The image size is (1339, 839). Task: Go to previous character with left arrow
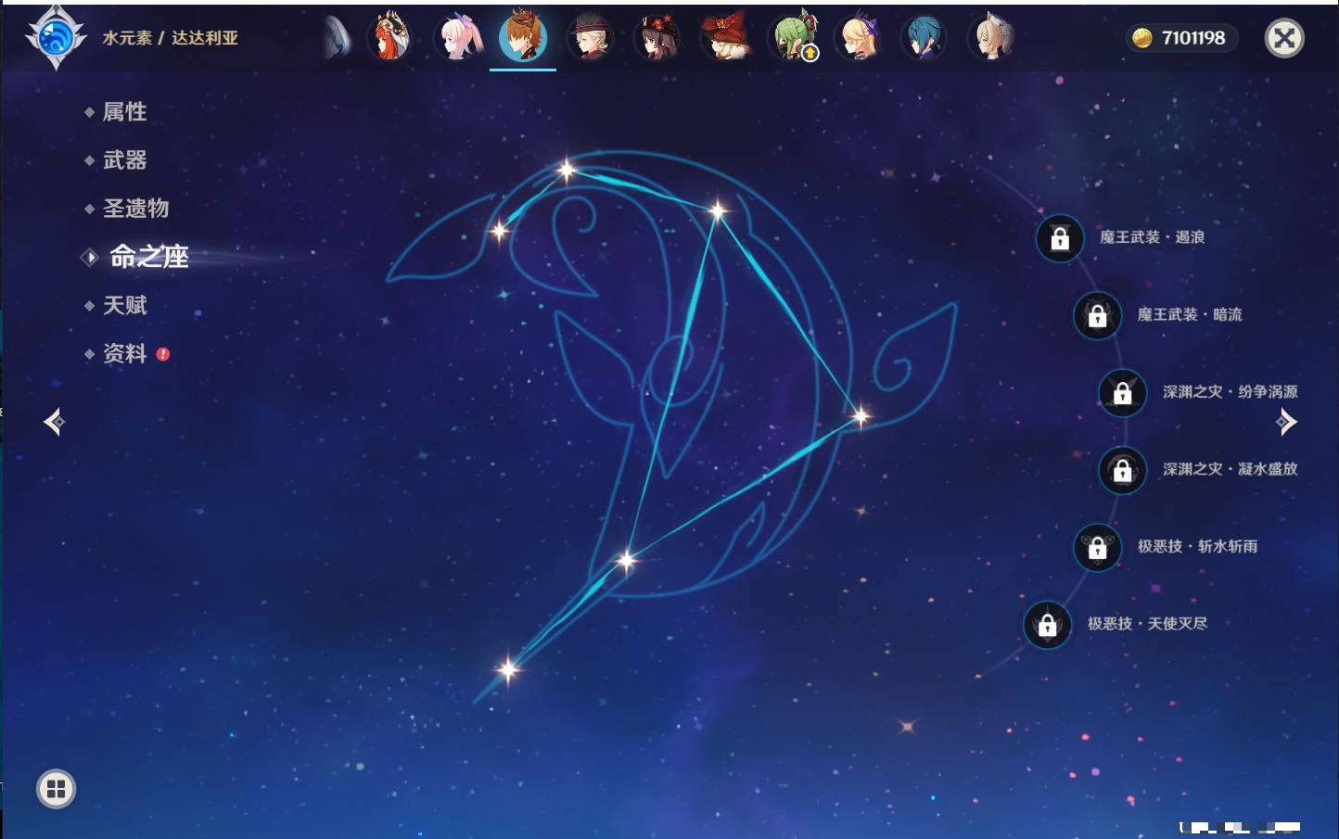coord(54,422)
